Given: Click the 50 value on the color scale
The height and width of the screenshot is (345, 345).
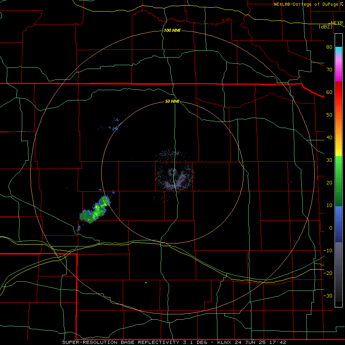Looking at the screenshot, I should [x=329, y=115].
